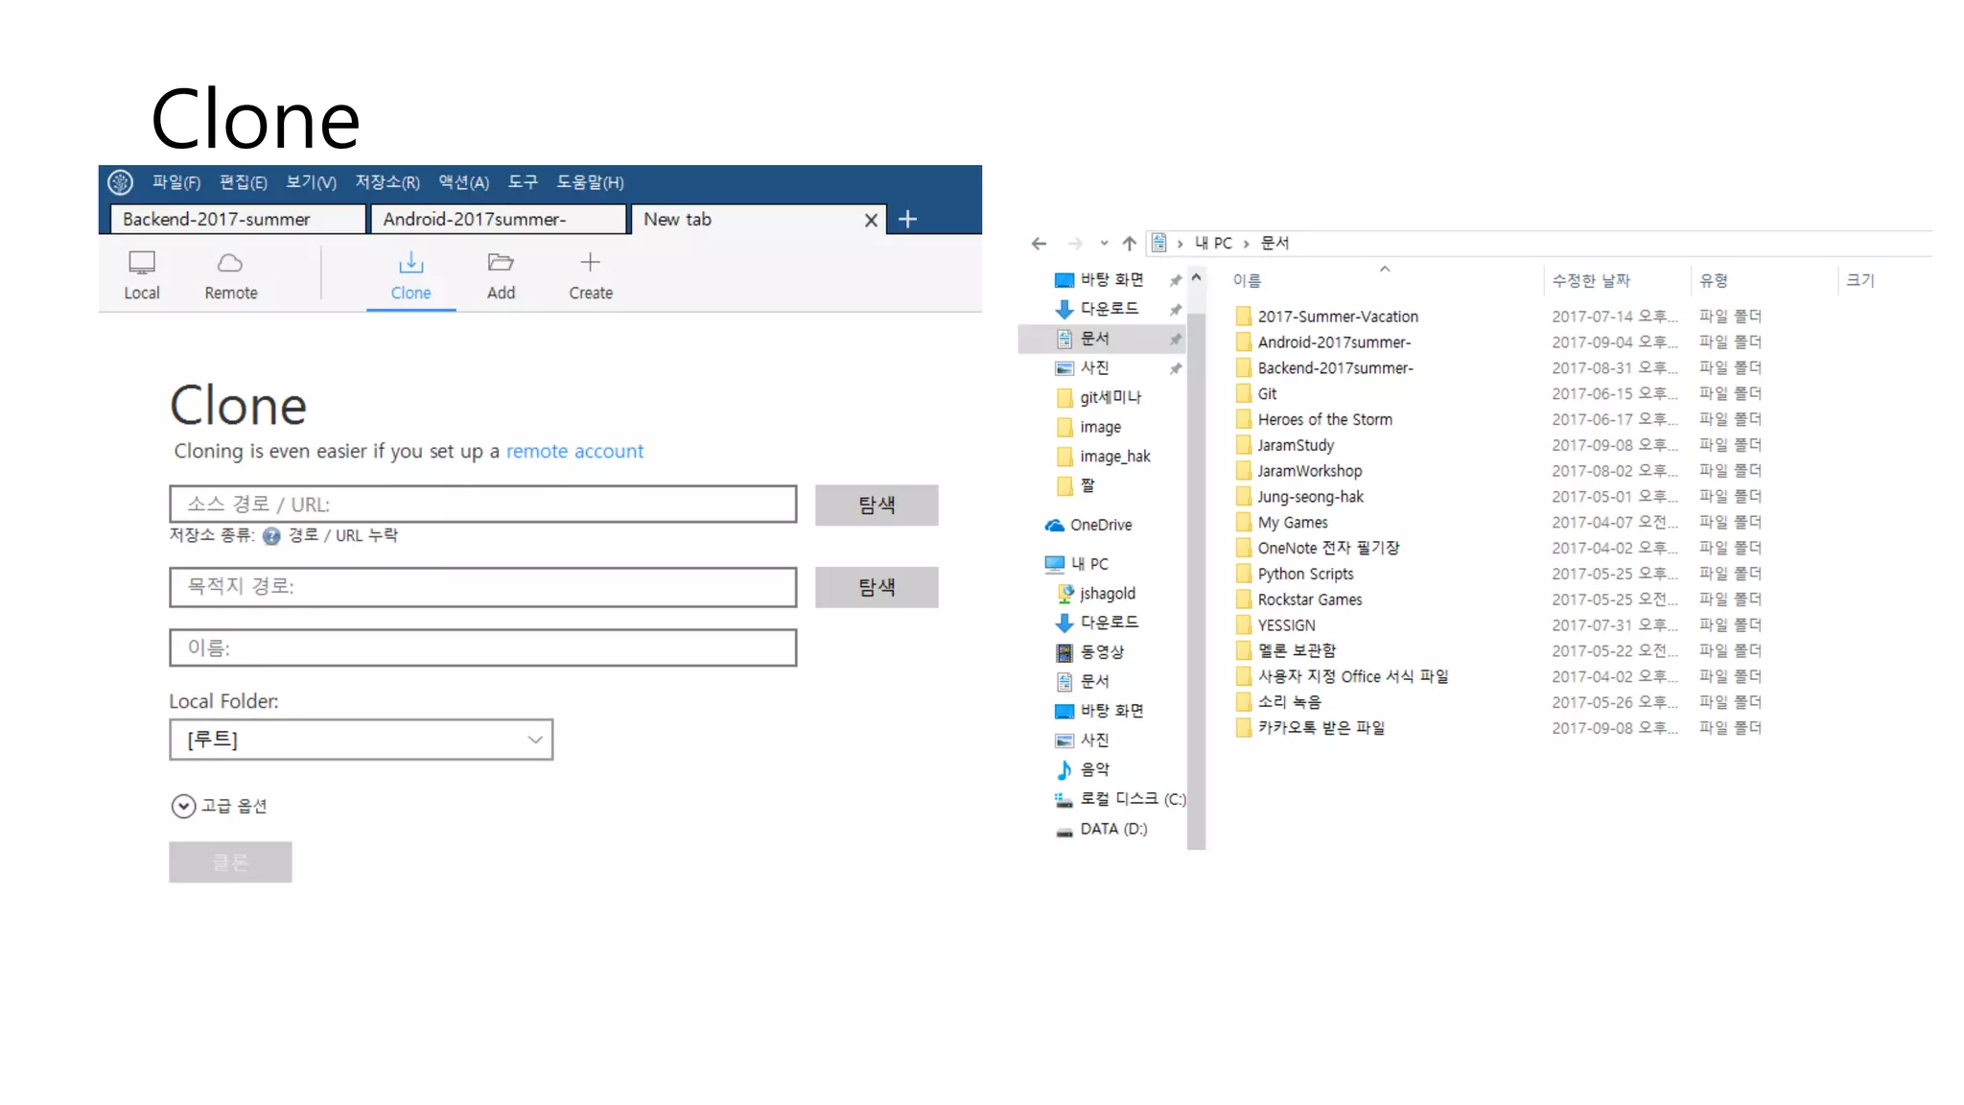Open the 저장소(R) menu
Screen dimensions: 1964x1105
point(387,182)
